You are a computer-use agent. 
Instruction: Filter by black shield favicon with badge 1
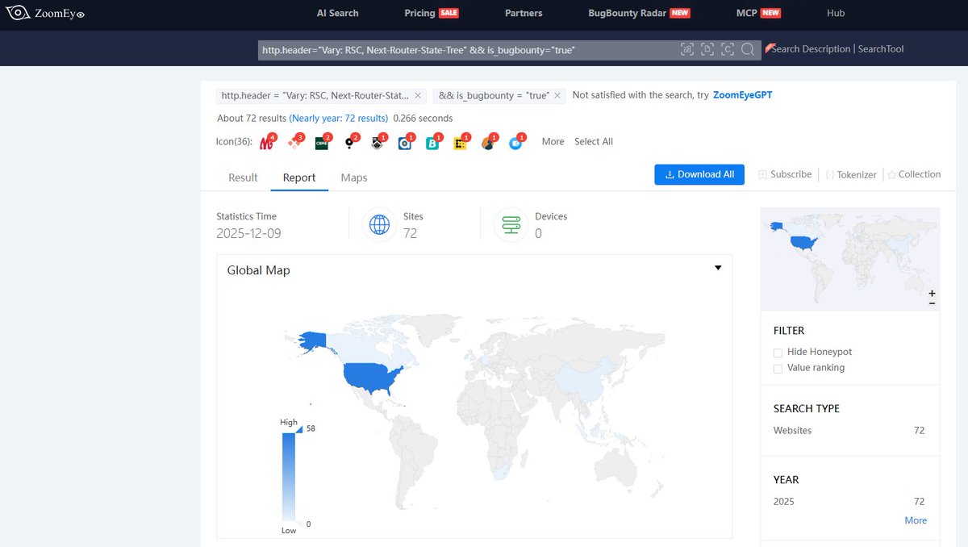377,143
